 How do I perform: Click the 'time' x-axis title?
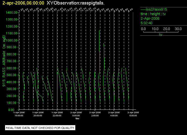(x=77, y=118)
